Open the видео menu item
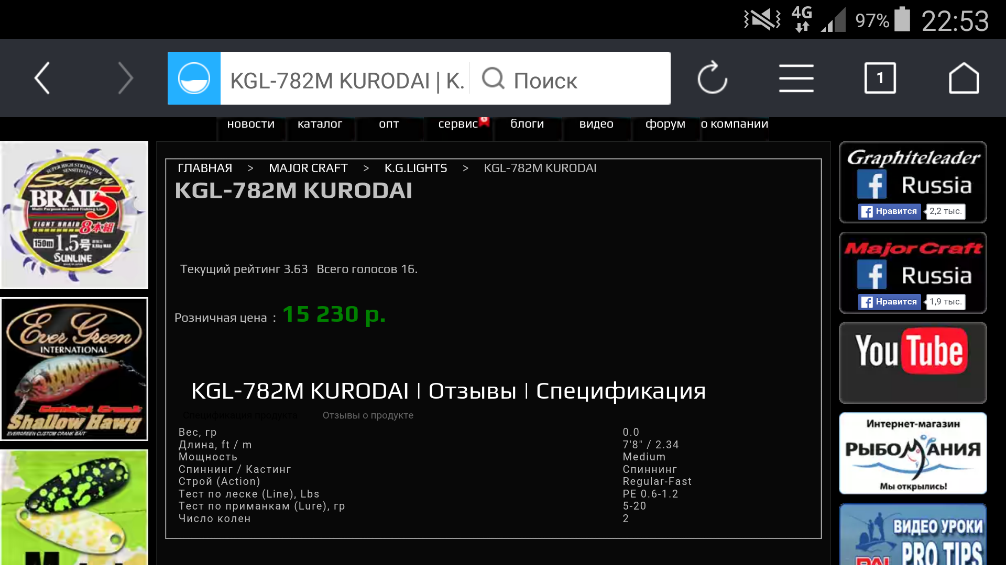This screenshot has width=1006, height=565. (x=596, y=124)
